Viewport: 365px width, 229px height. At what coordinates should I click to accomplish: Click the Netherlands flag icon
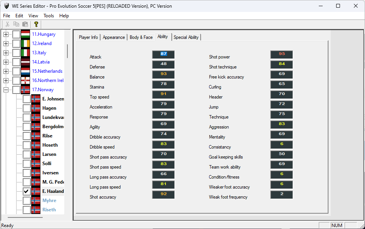(25, 71)
